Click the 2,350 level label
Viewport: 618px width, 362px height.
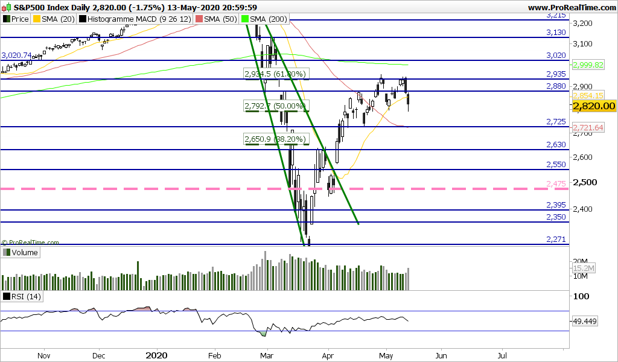[x=556, y=217]
